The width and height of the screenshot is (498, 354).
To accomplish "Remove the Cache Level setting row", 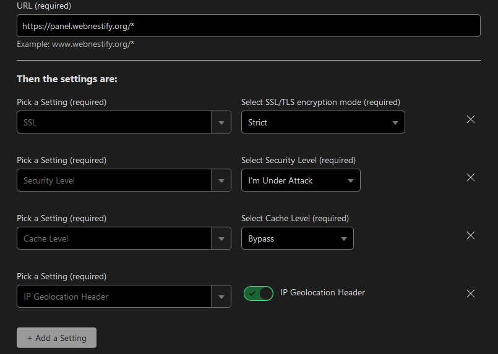I will (x=470, y=235).
